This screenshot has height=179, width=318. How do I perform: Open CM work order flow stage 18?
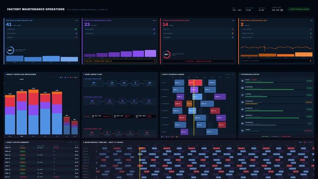click(92, 133)
